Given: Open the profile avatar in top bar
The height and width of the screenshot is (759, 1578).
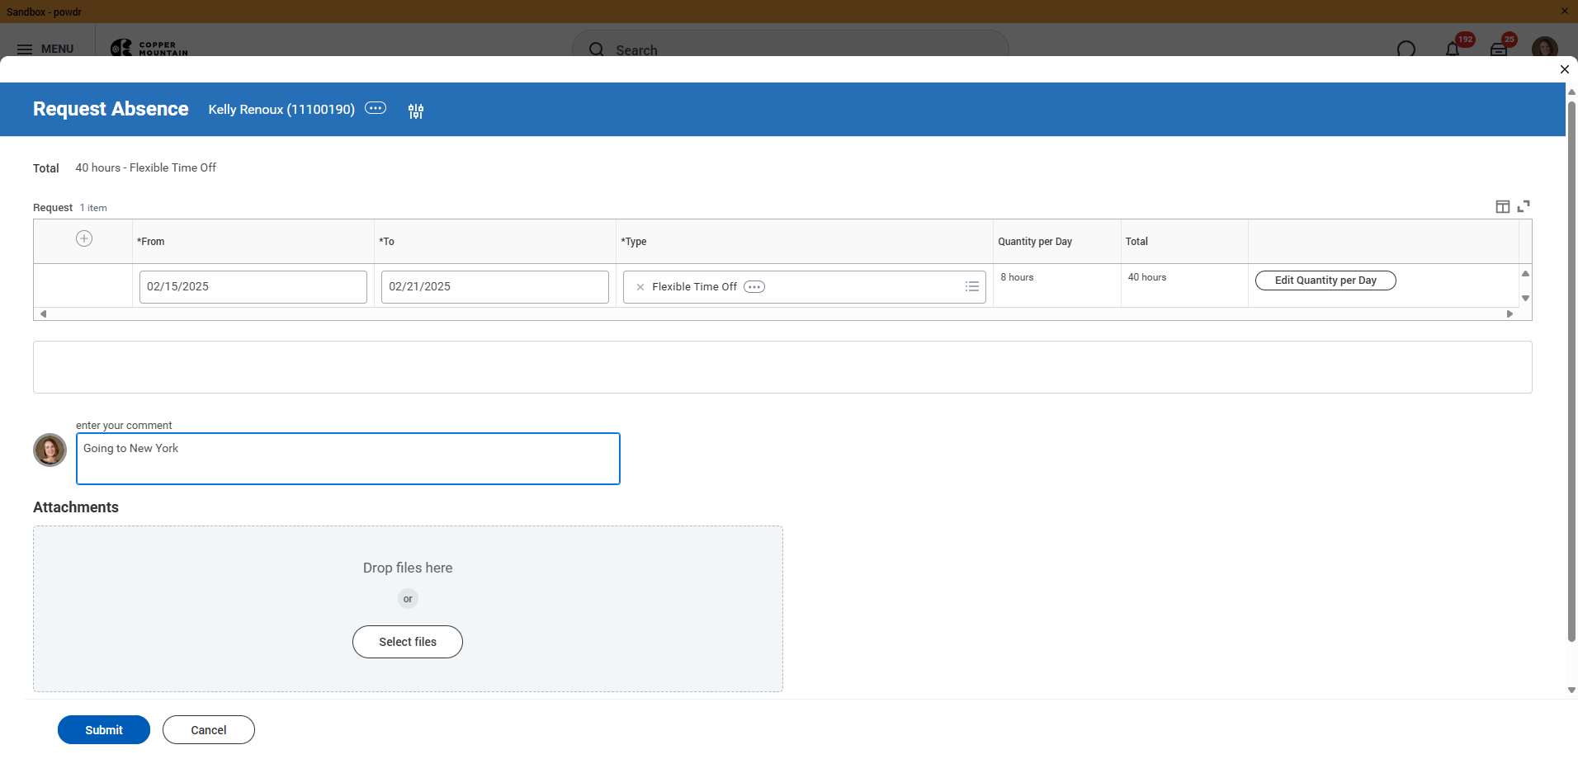Looking at the screenshot, I should 1544,48.
